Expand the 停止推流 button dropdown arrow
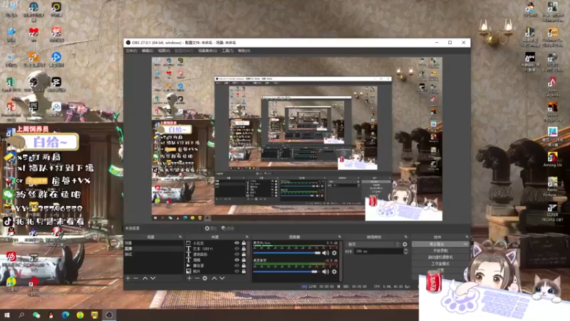 [466, 244]
